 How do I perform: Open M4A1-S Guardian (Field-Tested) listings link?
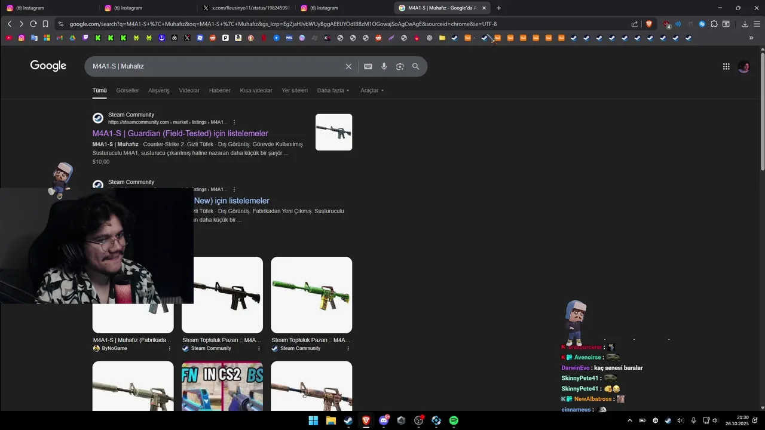point(180,133)
